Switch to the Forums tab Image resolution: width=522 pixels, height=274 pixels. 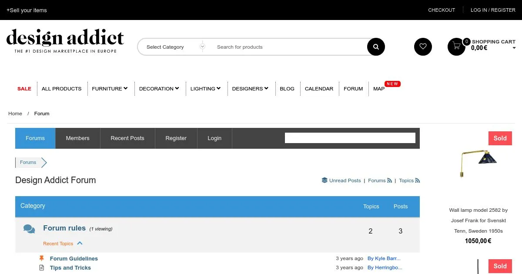pyautogui.click(x=35, y=138)
